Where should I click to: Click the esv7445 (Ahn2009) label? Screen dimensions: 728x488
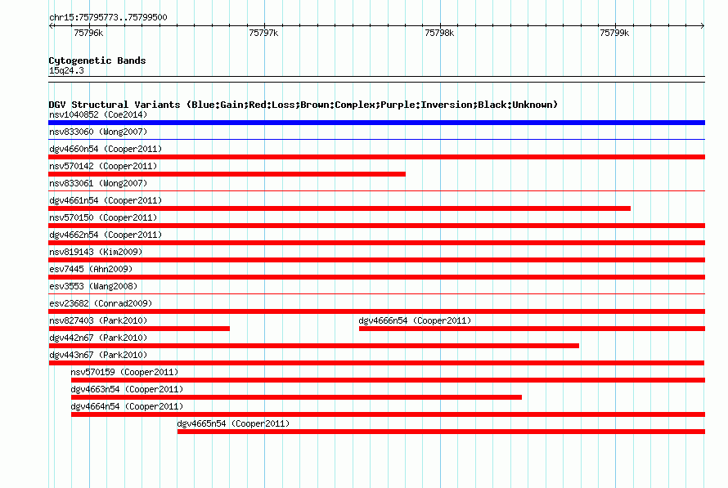[x=91, y=269]
